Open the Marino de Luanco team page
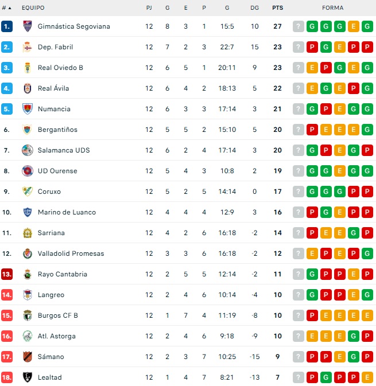Image resolution: width=376 pixels, height=386 pixels. click(67, 212)
